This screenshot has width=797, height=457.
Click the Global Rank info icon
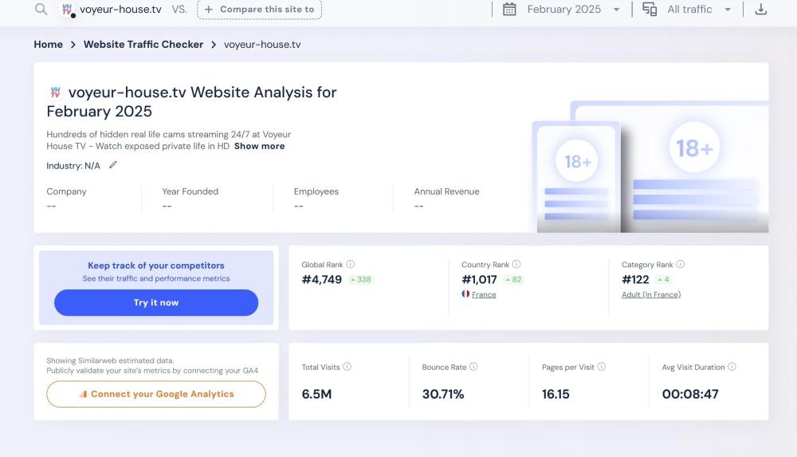351,264
